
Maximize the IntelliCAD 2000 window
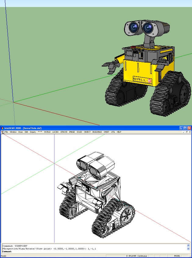pyautogui.click(x=185, y=128)
